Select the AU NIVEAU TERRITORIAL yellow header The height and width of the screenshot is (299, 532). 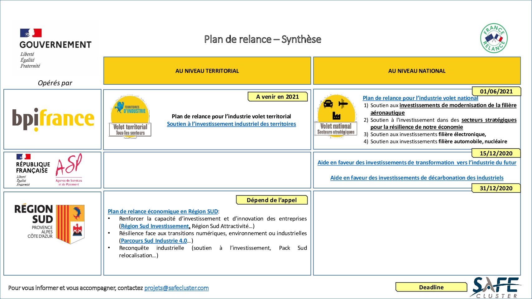(x=207, y=71)
